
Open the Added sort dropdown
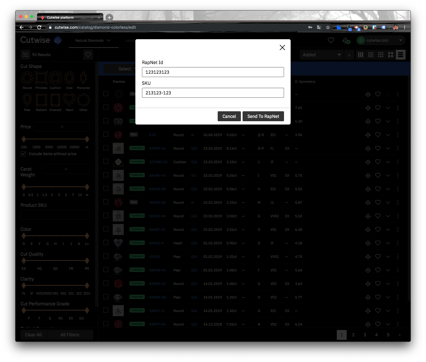tap(322, 55)
